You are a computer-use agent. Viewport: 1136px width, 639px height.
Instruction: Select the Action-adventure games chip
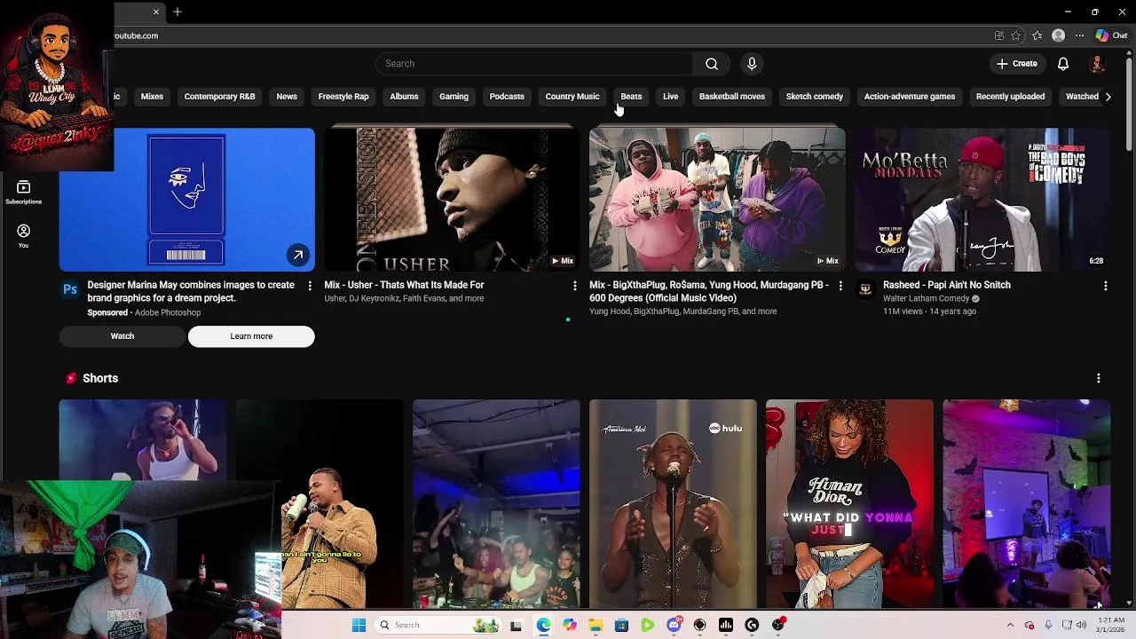tap(909, 96)
